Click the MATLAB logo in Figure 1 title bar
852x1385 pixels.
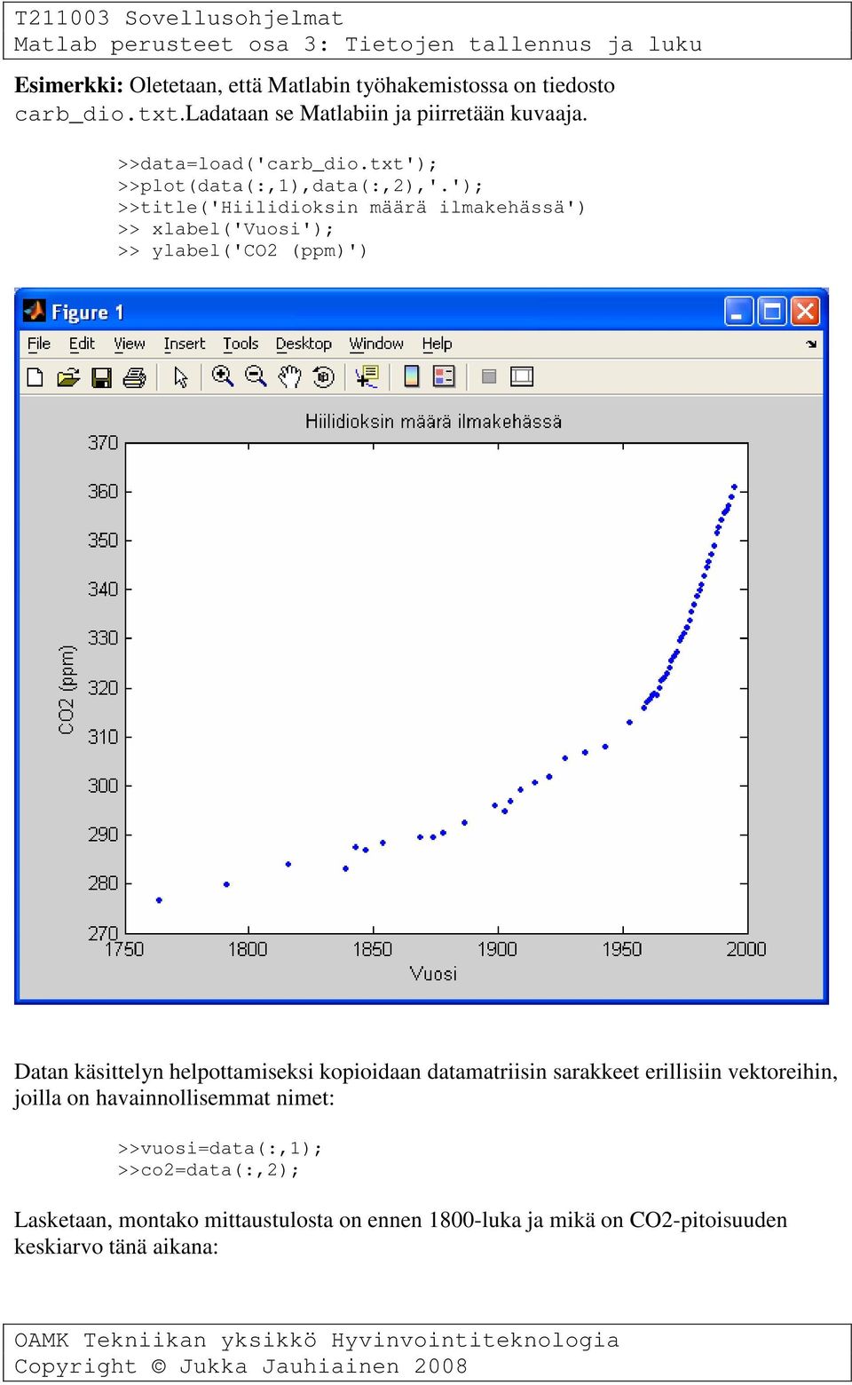click(x=35, y=311)
